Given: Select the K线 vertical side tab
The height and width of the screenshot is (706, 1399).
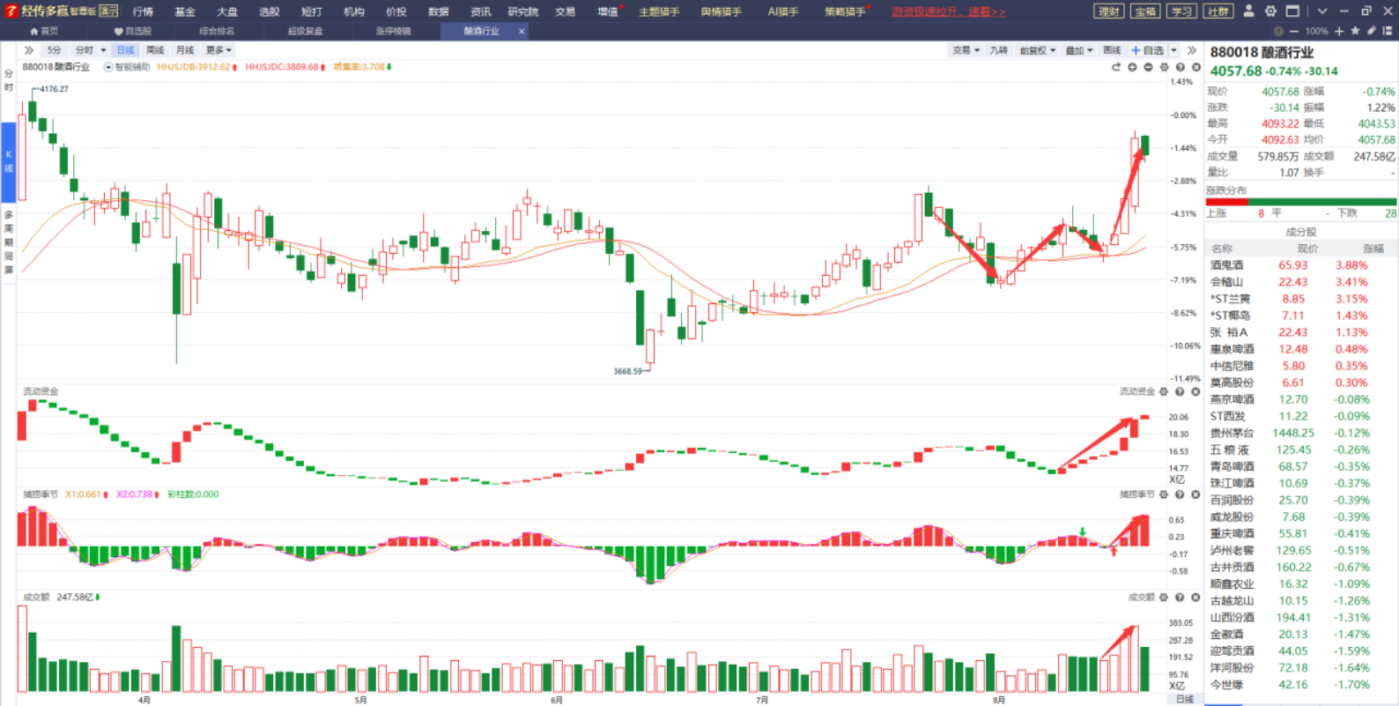Looking at the screenshot, I should [9, 161].
